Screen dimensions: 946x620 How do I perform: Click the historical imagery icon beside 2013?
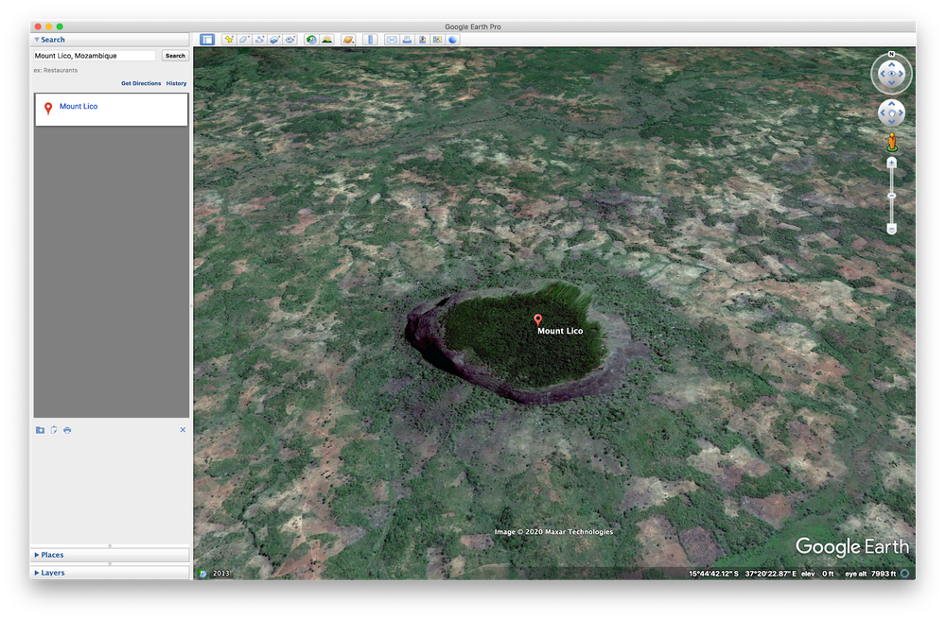(x=202, y=574)
